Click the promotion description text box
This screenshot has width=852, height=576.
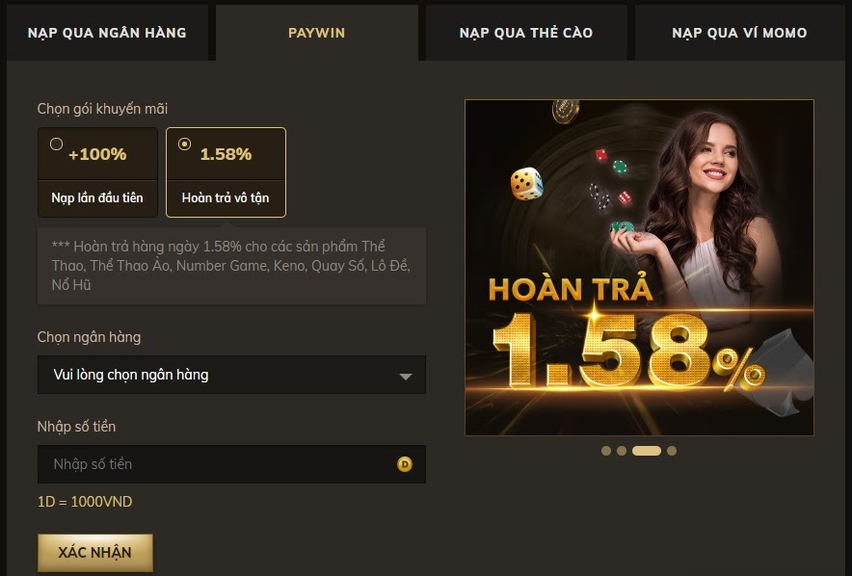(231, 266)
